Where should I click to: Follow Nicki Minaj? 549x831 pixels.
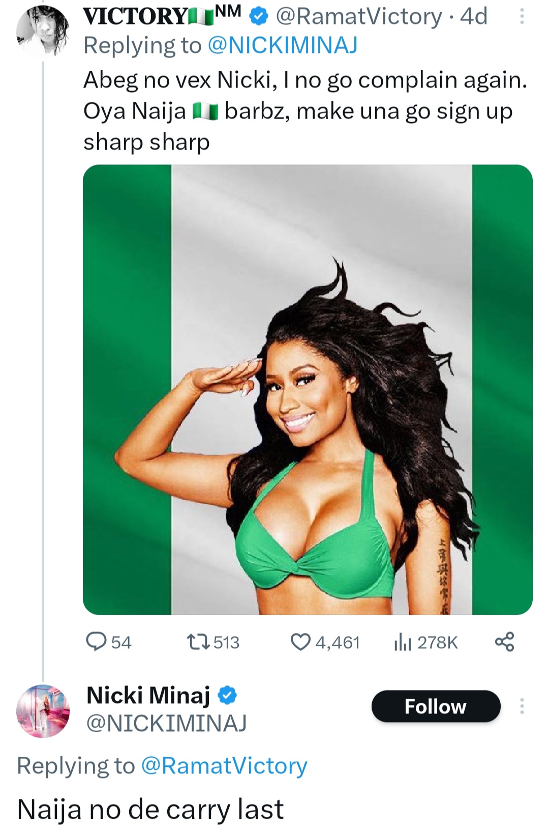(436, 706)
